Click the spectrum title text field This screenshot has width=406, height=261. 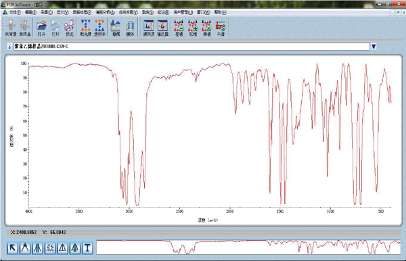[191, 47]
